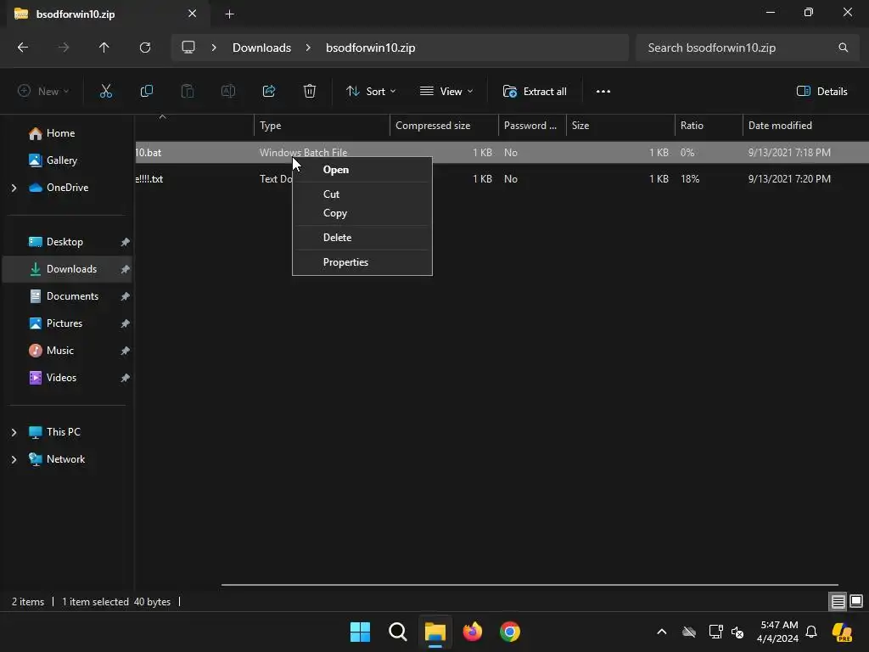Image resolution: width=869 pixels, height=652 pixels.
Task: Open Videos quick access folder
Action: (x=61, y=378)
